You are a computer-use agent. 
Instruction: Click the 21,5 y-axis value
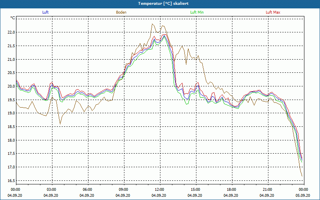[12, 46]
